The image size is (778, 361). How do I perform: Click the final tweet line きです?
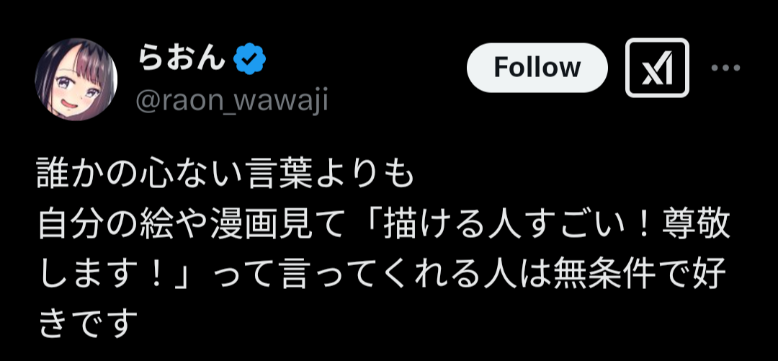(x=87, y=324)
